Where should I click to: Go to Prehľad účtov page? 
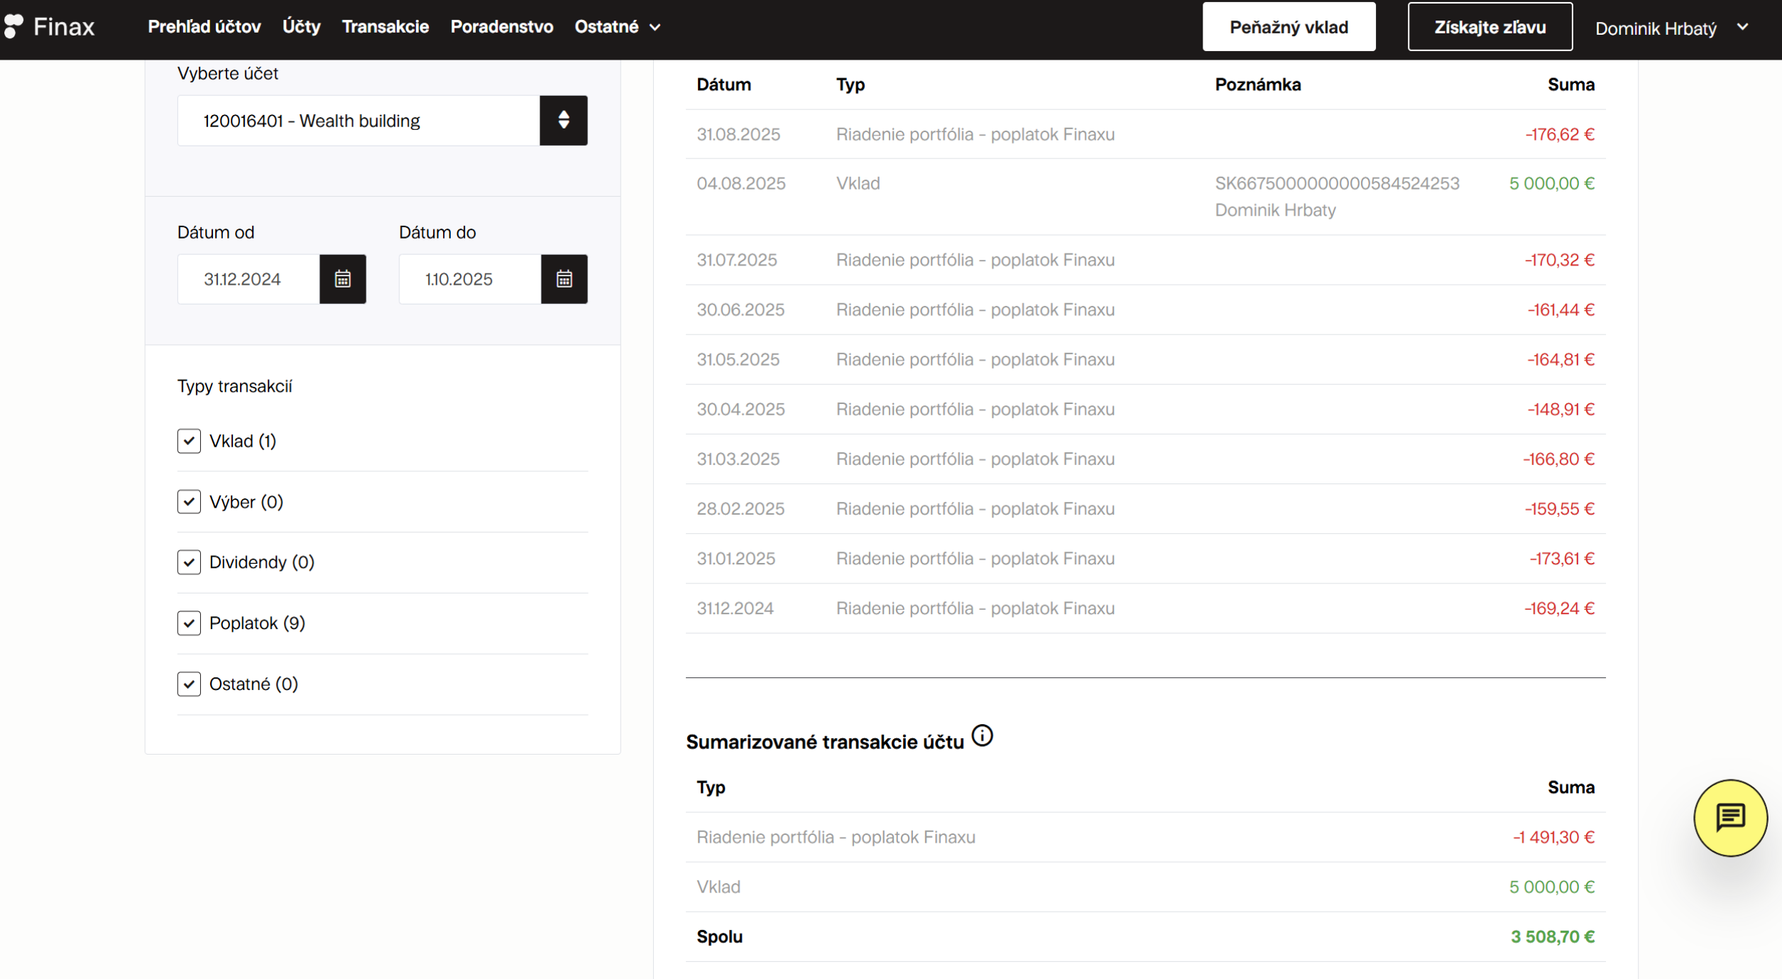(204, 27)
